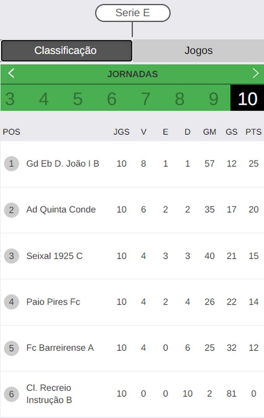Open team Gd Eb D. João I B
Screen dimensions: 264x418
coord(63,164)
